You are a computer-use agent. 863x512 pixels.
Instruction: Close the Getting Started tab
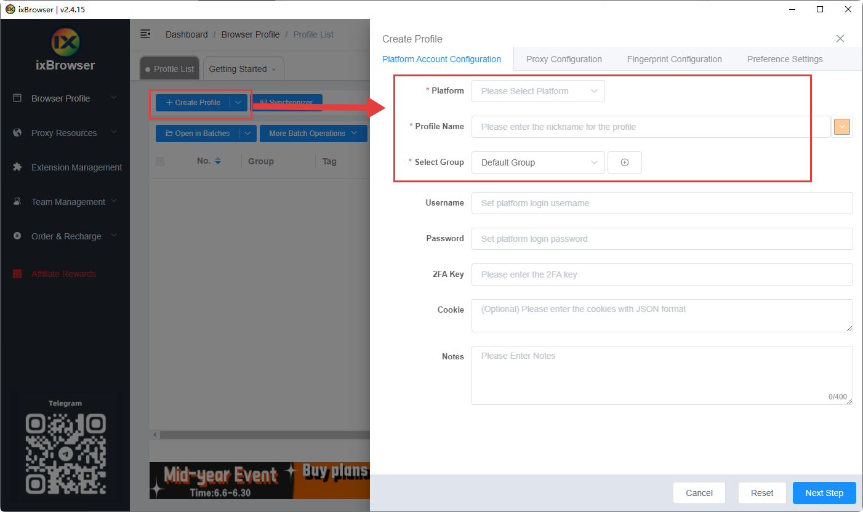[x=274, y=70]
